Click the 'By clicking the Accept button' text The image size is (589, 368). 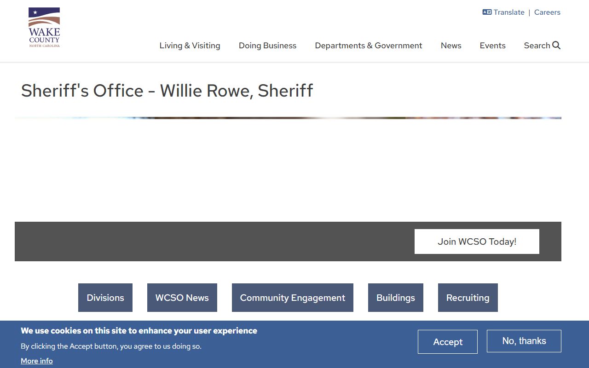[111, 346]
